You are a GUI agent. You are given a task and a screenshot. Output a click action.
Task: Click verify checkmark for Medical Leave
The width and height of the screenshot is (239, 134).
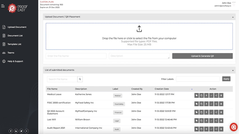tap(211, 95)
